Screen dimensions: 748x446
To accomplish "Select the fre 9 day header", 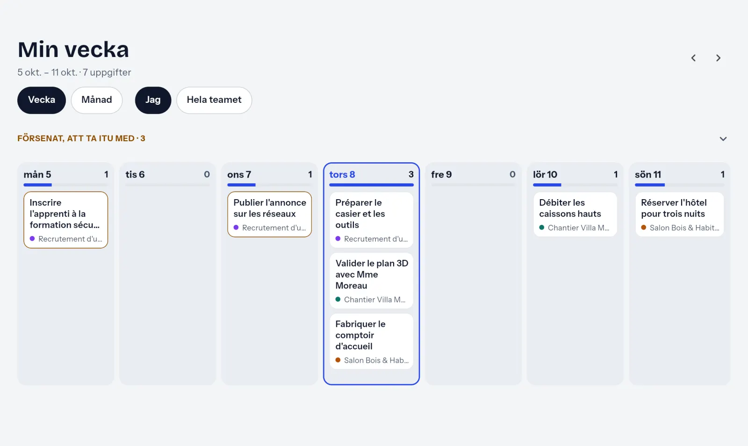I will point(441,174).
